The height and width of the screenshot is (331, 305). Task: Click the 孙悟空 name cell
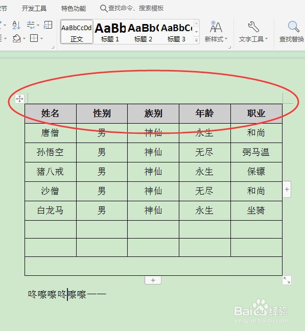click(x=51, y=152)
